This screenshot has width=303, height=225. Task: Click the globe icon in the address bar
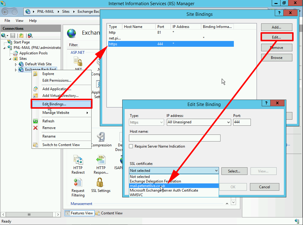point(28,12)
